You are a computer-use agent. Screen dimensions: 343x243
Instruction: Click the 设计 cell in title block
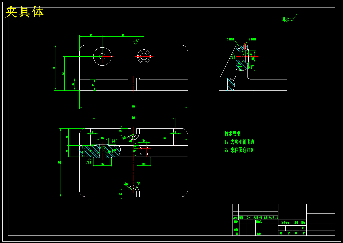tap(236, 222)
